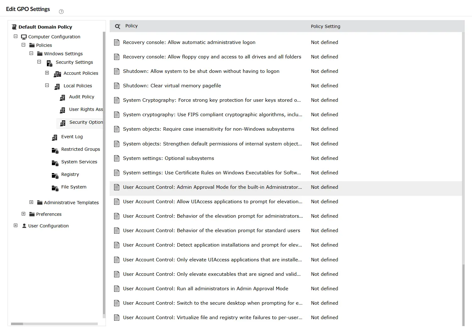Click the Windows Settings folder icon
Image resolution: width=472 pixels, height=327 pixels.
40,54
